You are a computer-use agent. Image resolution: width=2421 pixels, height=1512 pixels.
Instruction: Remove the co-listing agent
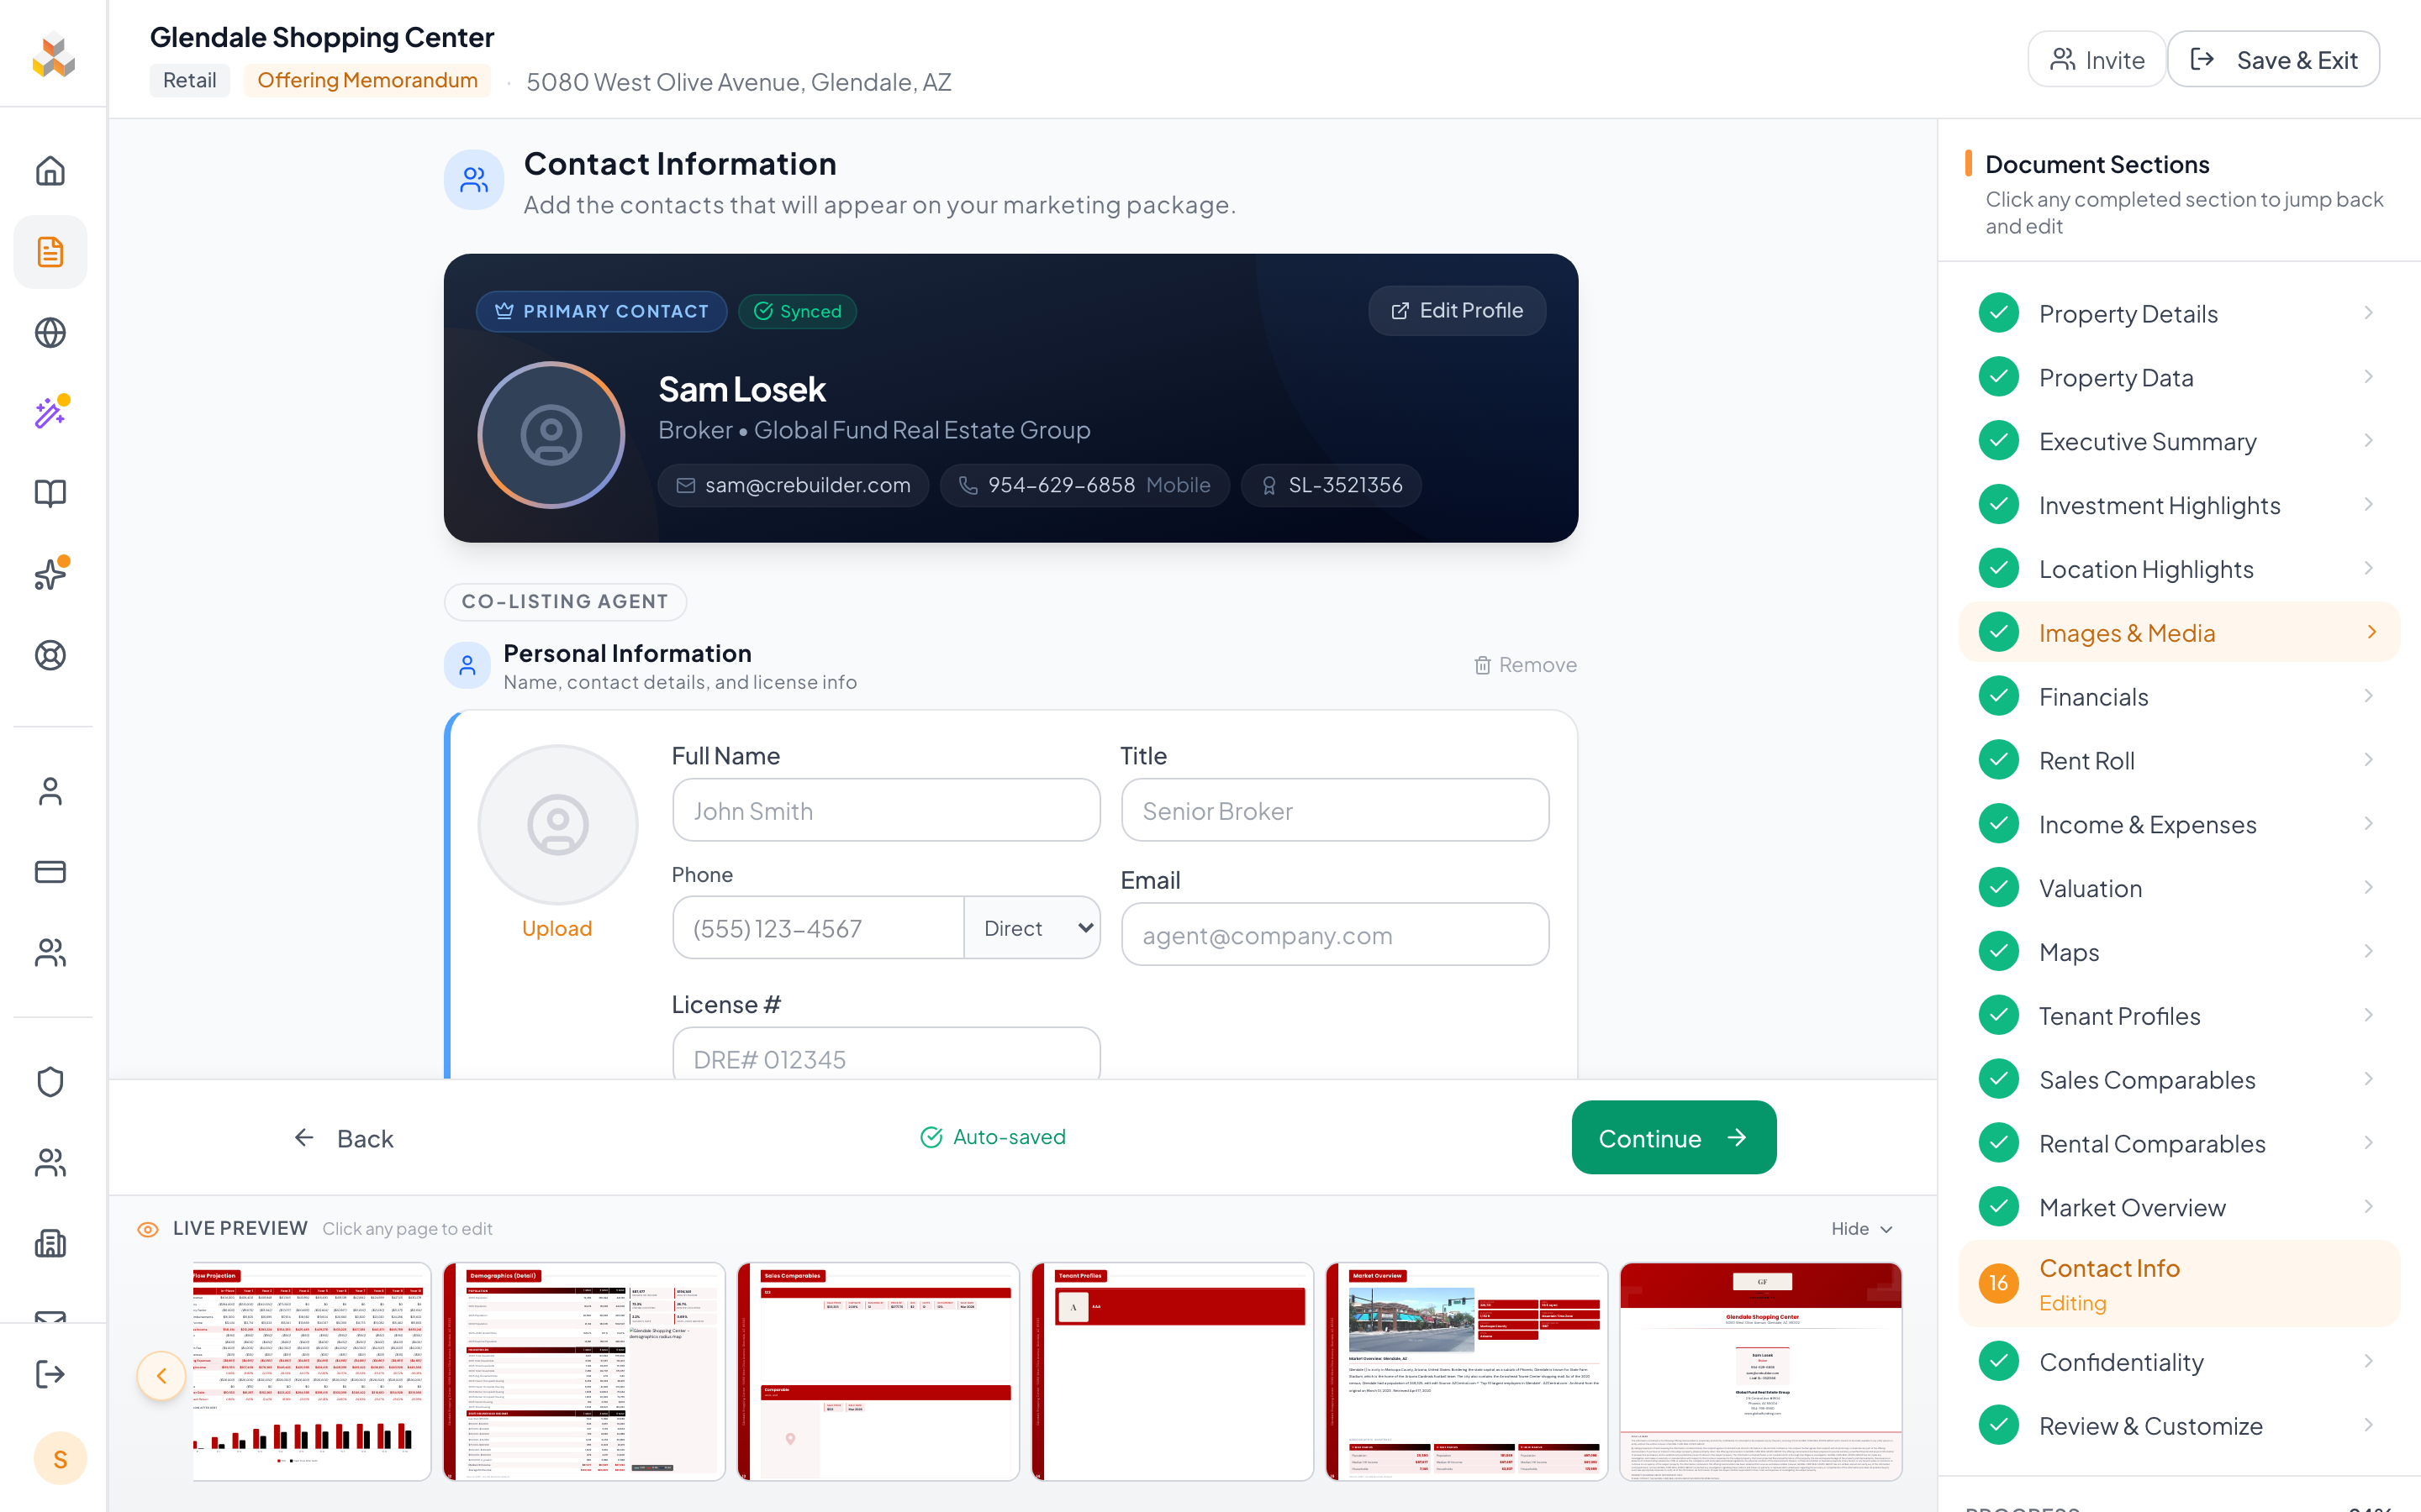coord(1525,665)
